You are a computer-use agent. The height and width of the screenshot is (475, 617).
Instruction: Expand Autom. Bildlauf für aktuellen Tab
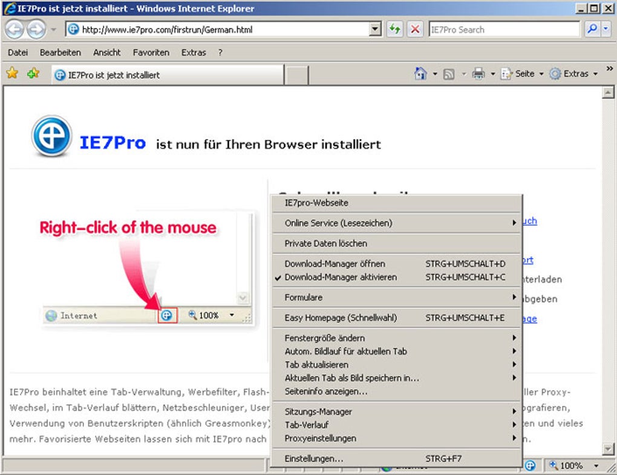pyautogui.click(x=397, y=352)
